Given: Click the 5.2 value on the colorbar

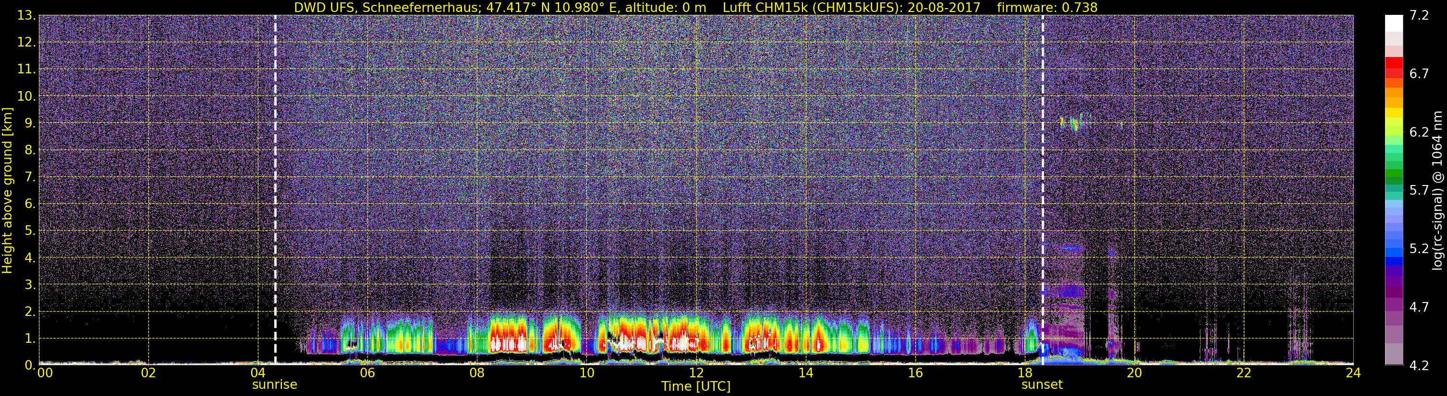Looking at the screenshot, I should click(x=1419, y=249).
